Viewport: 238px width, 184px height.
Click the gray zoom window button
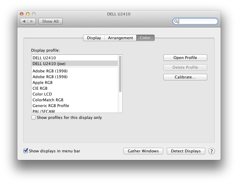34,14
